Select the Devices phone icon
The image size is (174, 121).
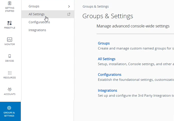9,56
